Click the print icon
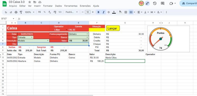 point(16,12)
